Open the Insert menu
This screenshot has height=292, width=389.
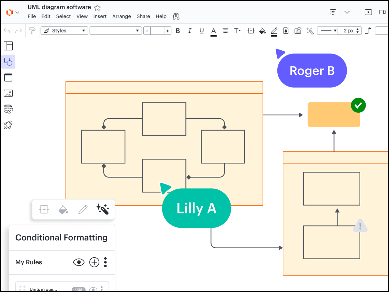(x=100, y=16)
